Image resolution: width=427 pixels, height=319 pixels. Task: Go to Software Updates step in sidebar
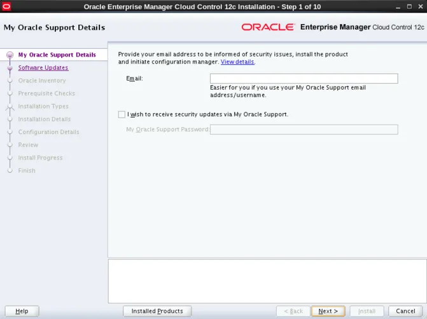[43, 68]
